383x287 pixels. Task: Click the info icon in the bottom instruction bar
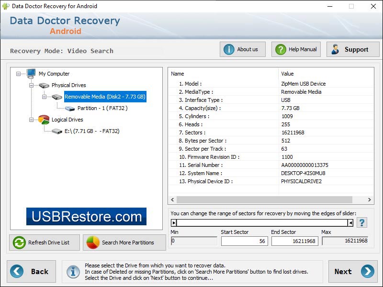coord(72,273)
